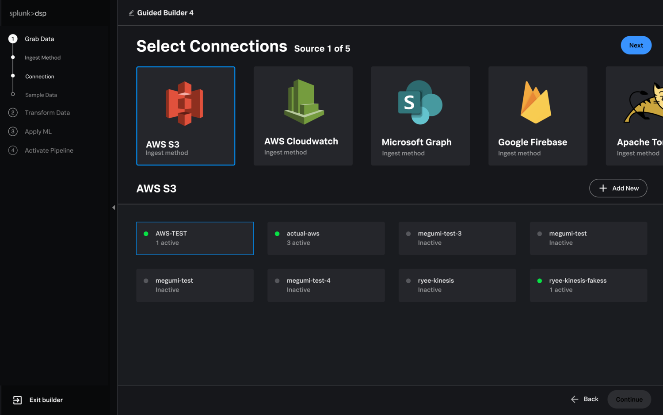Open the Apply ML step
Image resolution: width=663 pixels, height=415 pixels.
click(x=38, y=131)
